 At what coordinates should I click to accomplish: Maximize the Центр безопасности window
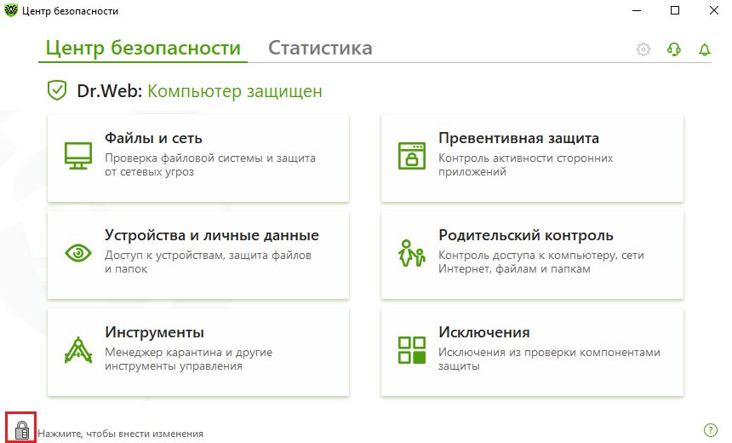pos(675,10)
